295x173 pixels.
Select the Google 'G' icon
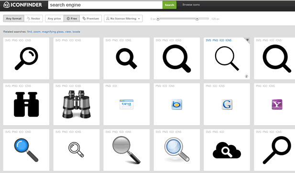click(227, 104)
